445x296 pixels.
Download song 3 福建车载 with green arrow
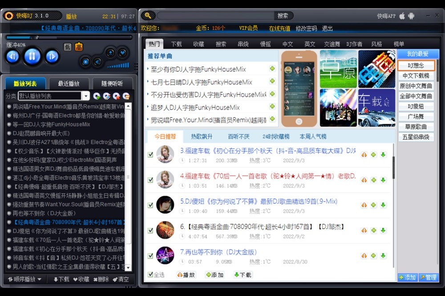(x=384, y=155)
